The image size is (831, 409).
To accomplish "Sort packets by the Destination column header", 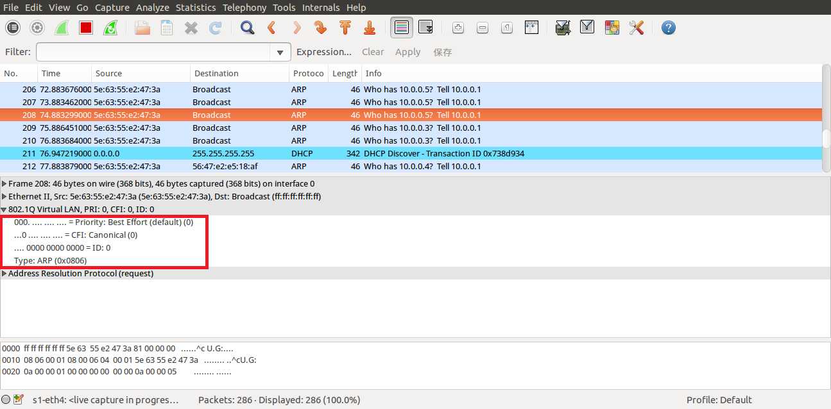I will point(239,73).
